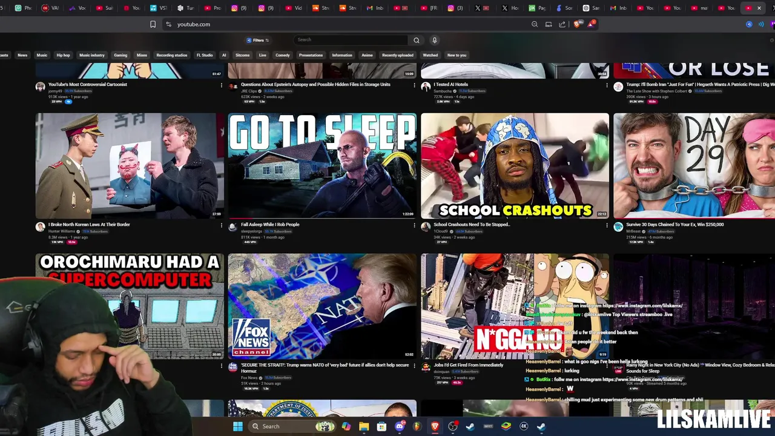
Task: Open the Sambucha channel avatar
Action: tap(426, 87)
